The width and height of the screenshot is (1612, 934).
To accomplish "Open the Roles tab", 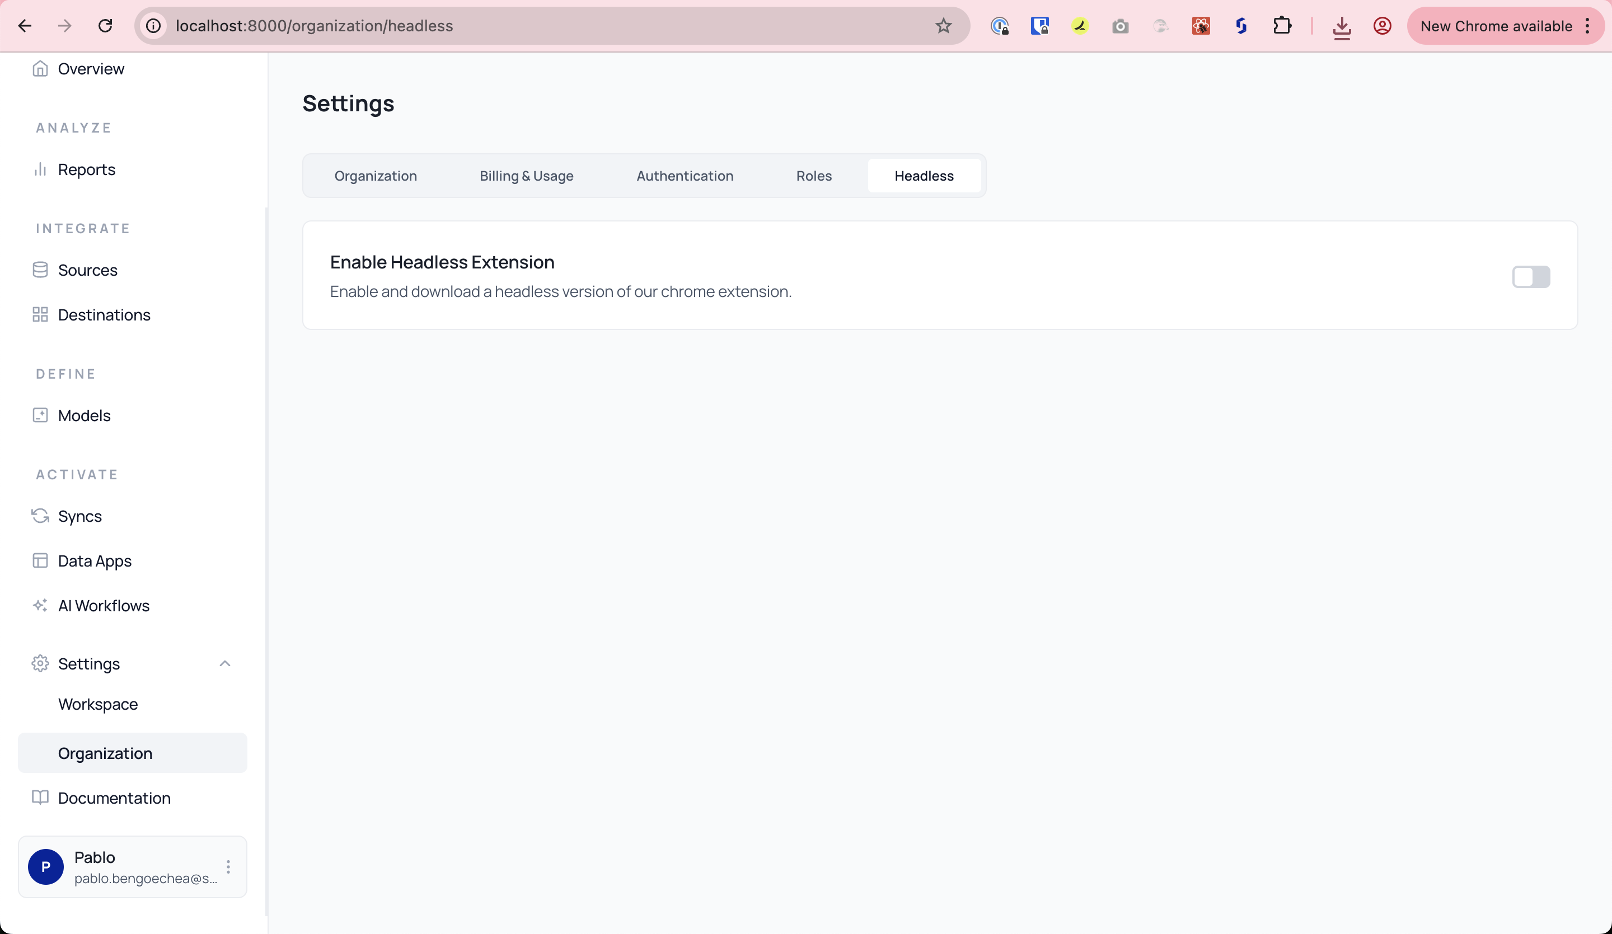I will point(814,176).
